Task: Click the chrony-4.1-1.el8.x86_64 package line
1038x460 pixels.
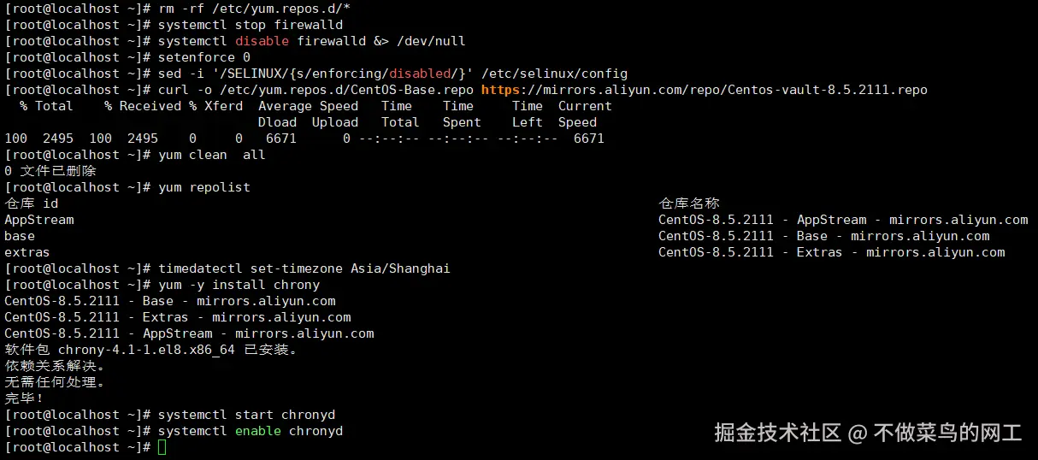Action: click(x=150, y=350)
